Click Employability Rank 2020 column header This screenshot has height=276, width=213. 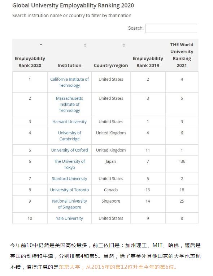point(30,62)
